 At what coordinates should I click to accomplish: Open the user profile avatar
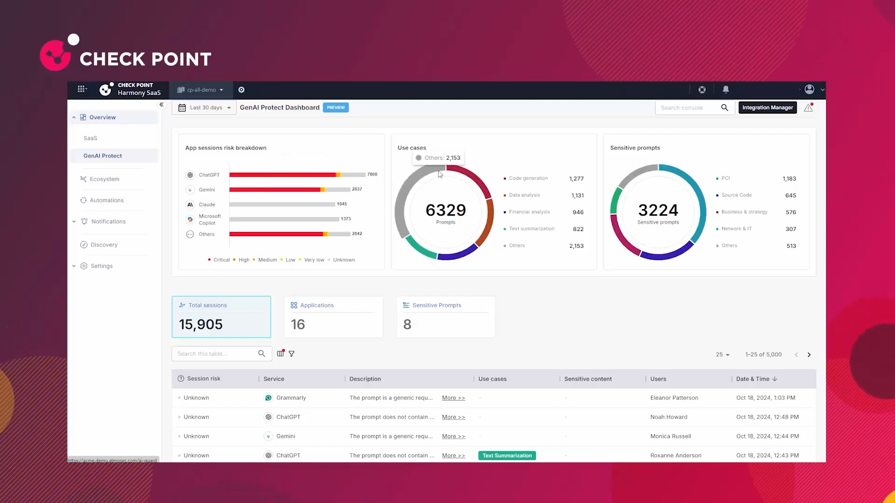click(809, 89)
